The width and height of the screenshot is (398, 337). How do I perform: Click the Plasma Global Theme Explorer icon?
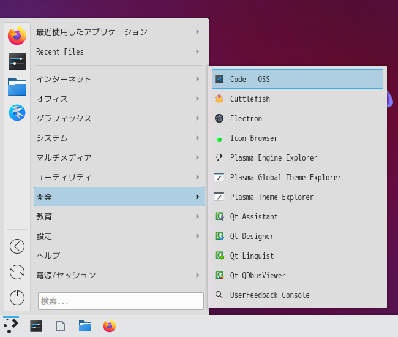[x=219, y=177]
